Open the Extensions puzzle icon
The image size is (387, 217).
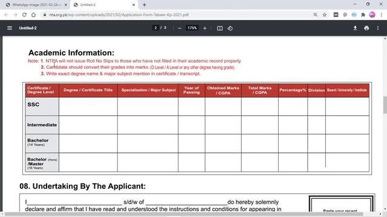pyautogui.click(x=363, y=14)
